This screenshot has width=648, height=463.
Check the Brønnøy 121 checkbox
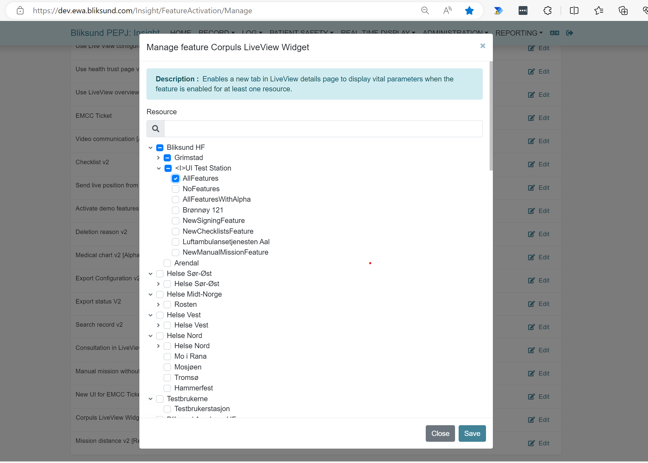click(175, 210)
